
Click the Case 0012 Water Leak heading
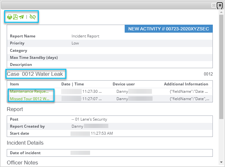(35, 74)
